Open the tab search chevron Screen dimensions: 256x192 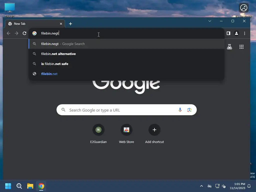point(210,21)
